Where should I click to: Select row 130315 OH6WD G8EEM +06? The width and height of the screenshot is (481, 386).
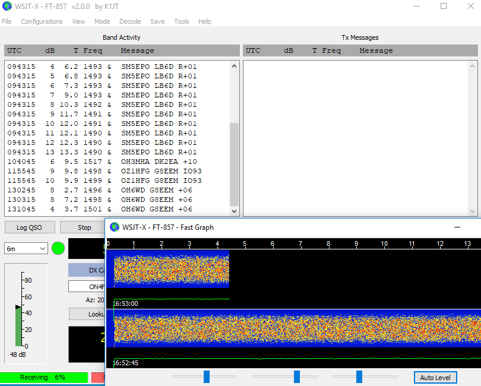tap(118, 200)
